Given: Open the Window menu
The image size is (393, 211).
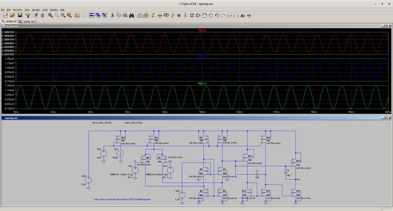Looking at the screenshot, I should (x=54, y=10).
